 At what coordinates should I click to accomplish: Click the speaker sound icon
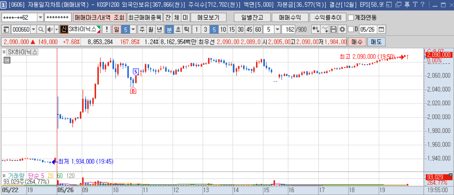coord(50,29)
